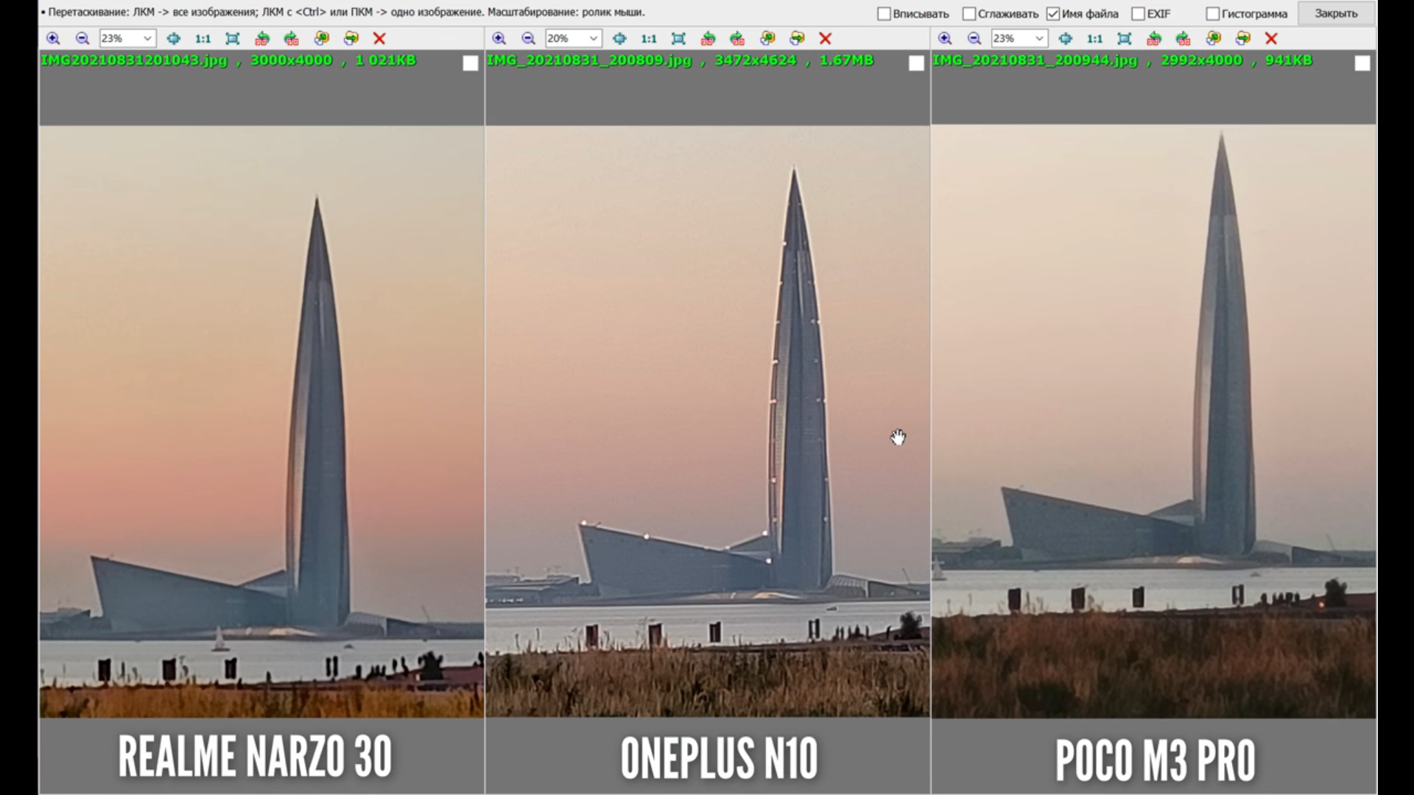Set 1:1 zoom in the Poco M3 Pro panel
Viewport: 1414px width, 795px height.
tap(1094, 38)
